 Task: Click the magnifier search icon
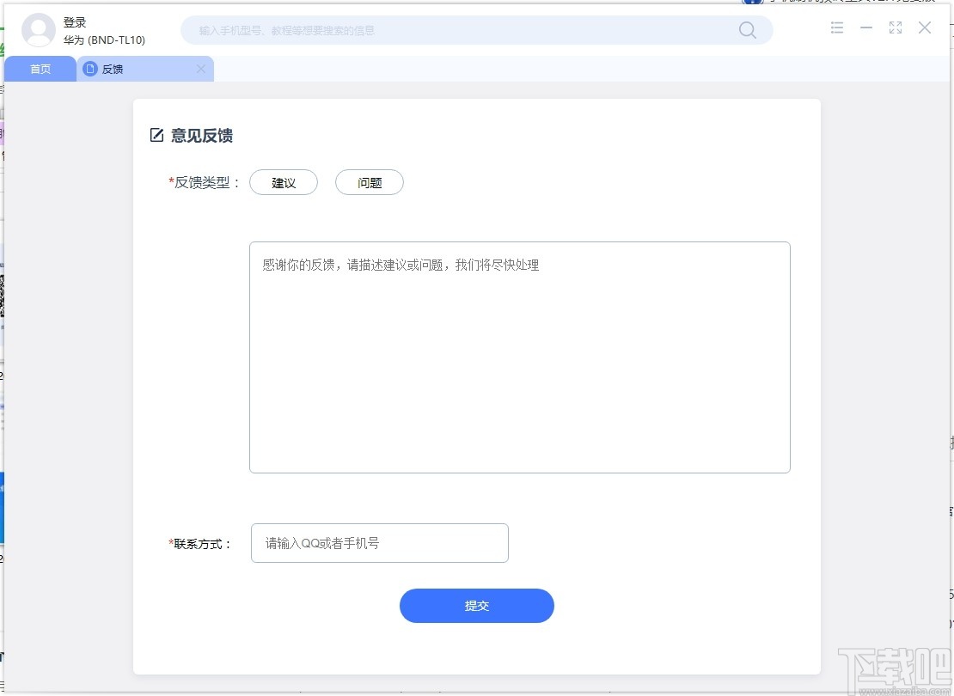pyautogui.click(x=746, y=29)
